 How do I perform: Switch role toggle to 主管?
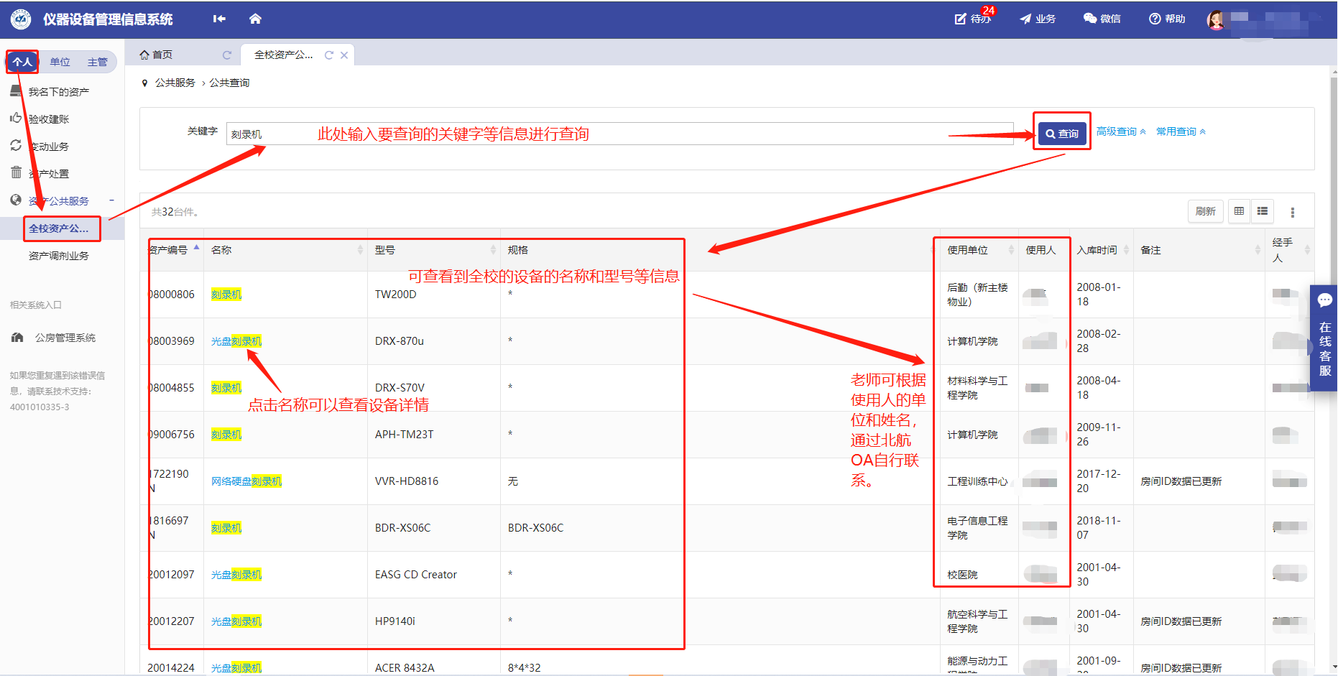pyautogui.click(x=97, y=62)
